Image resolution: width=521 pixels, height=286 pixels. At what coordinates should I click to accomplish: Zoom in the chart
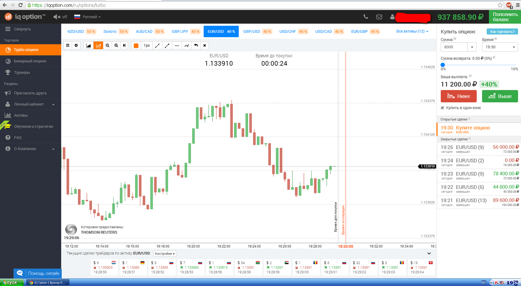116,45
